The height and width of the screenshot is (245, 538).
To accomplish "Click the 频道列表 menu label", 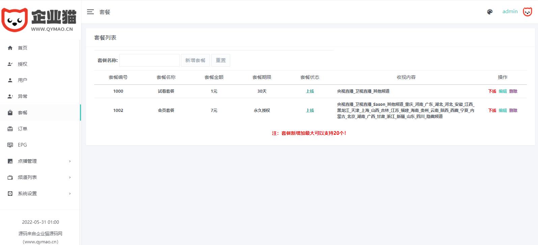I will click(27, 177).
